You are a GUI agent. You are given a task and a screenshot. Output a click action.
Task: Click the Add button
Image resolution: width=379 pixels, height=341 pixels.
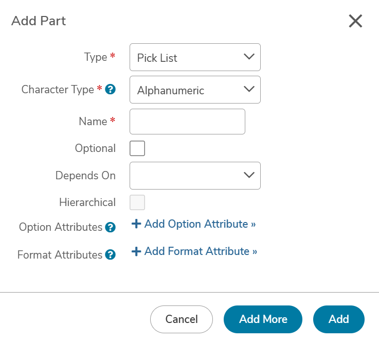[x=339, y=319]
